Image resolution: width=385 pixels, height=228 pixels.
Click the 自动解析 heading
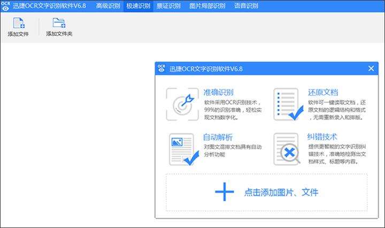click(x=218, y=137)
